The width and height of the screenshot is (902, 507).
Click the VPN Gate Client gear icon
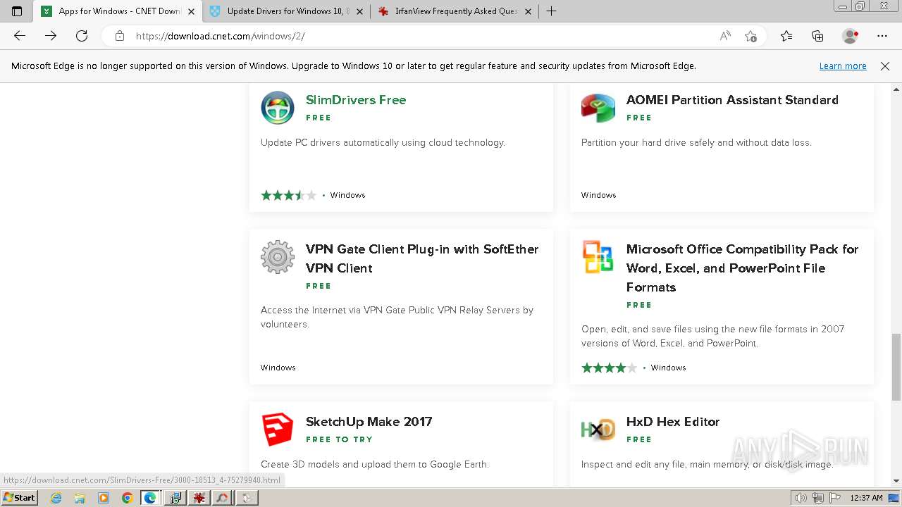(278, 257)
